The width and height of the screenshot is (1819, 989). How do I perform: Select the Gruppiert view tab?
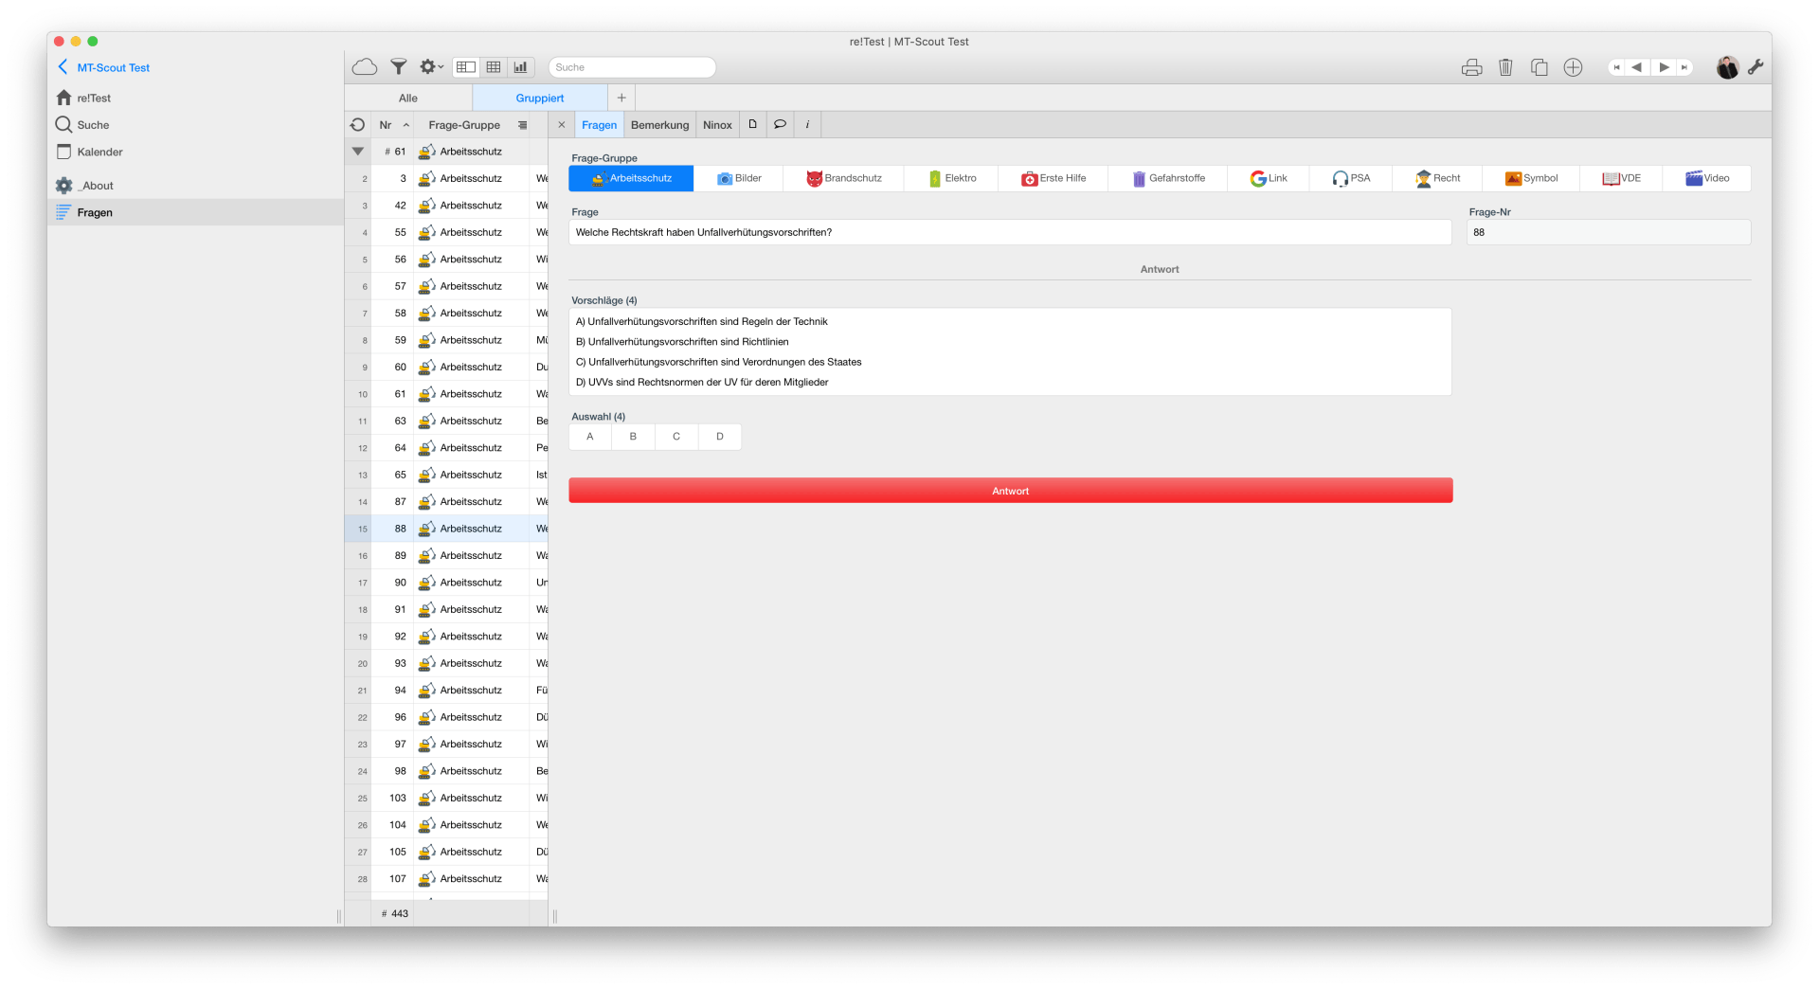tap(540, 98)
